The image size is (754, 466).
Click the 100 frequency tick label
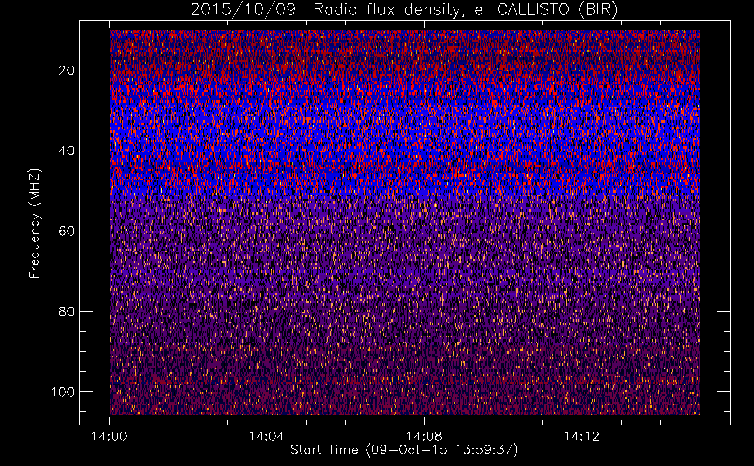point(63,392)
